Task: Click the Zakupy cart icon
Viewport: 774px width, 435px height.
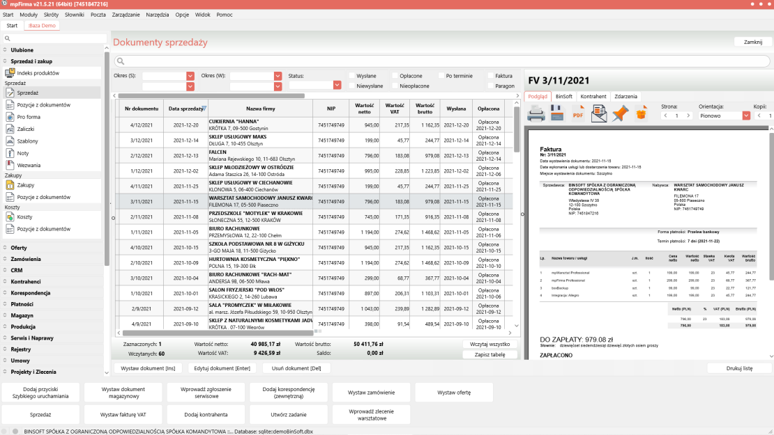Action: (x=10, y=184)
